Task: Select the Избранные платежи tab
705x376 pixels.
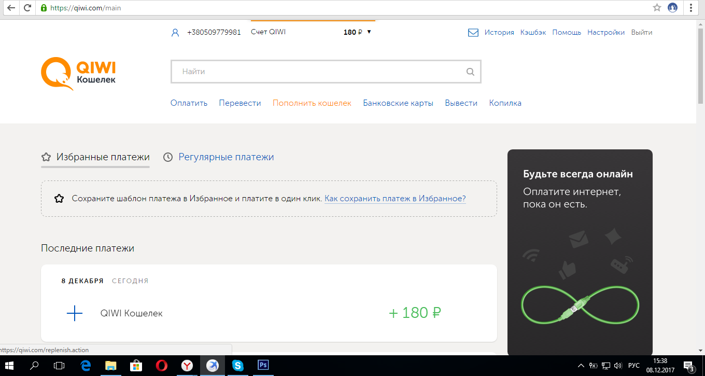Action: tap(103, 157)
